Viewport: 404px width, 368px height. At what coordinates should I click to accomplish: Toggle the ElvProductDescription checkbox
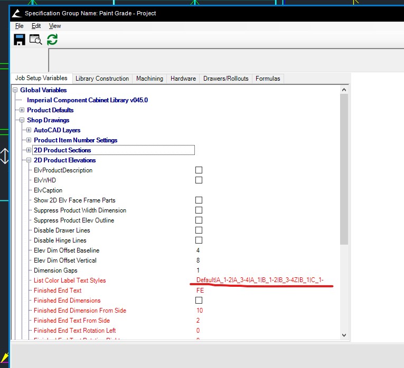[x=199, y=170]
